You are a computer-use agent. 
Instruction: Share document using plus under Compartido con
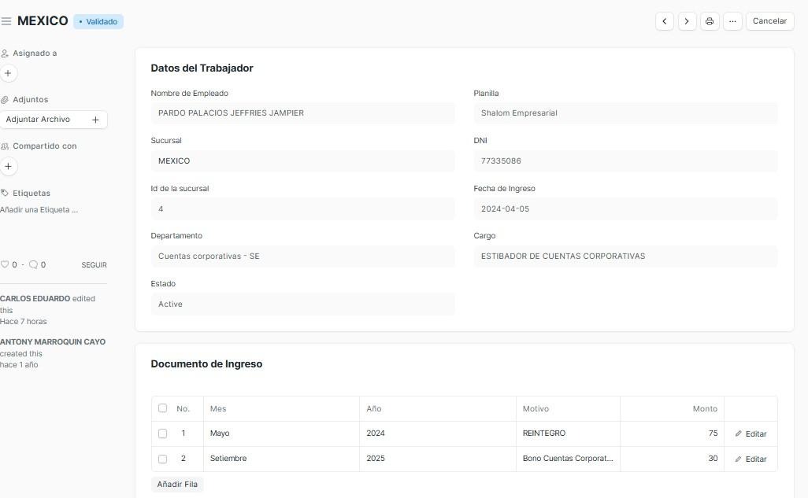(8, 167)
